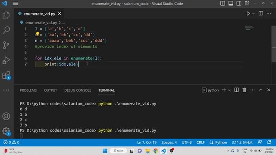276x155 pixels.
Task: Click enumerate_vid.py breadcrumb item
Action: pyautogui.click(x=41, y=22)
